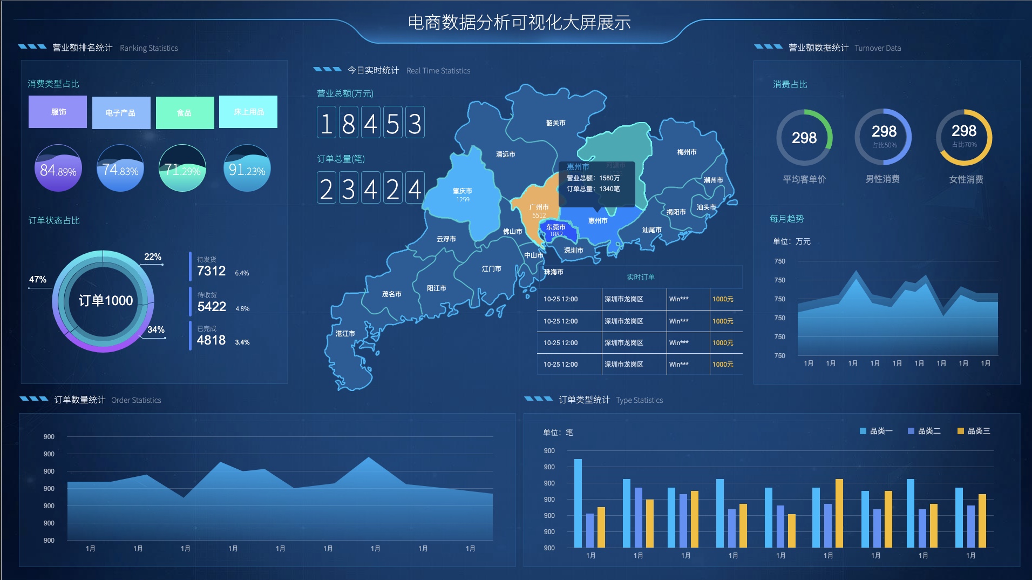Select 茂名市 on the map
The height and width of the screenshot is (580, 1032).
391,294
